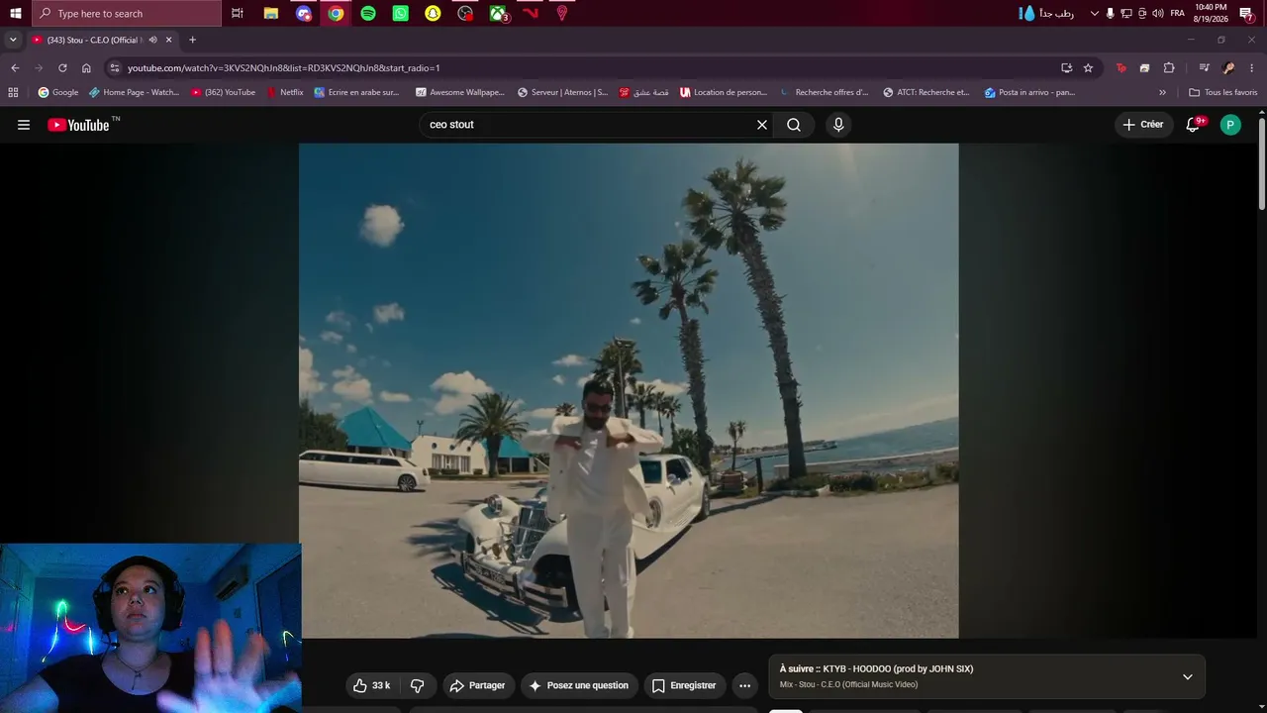Start voice search with the microphone
Viewport: 1267px width, 713px height.
pyautogui.click(x=838, y=125)
